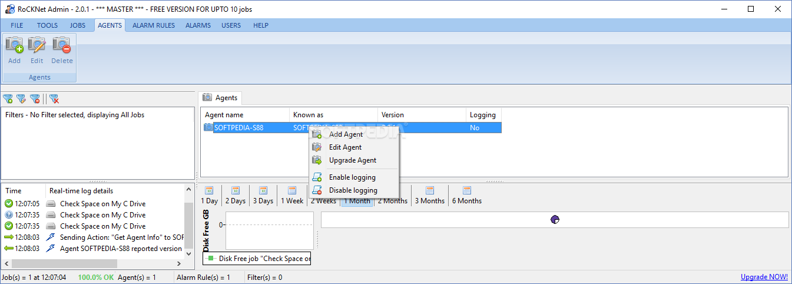792x284 pixels.
Task: Sort by Agent name column header
Action: tap(245, 115)
